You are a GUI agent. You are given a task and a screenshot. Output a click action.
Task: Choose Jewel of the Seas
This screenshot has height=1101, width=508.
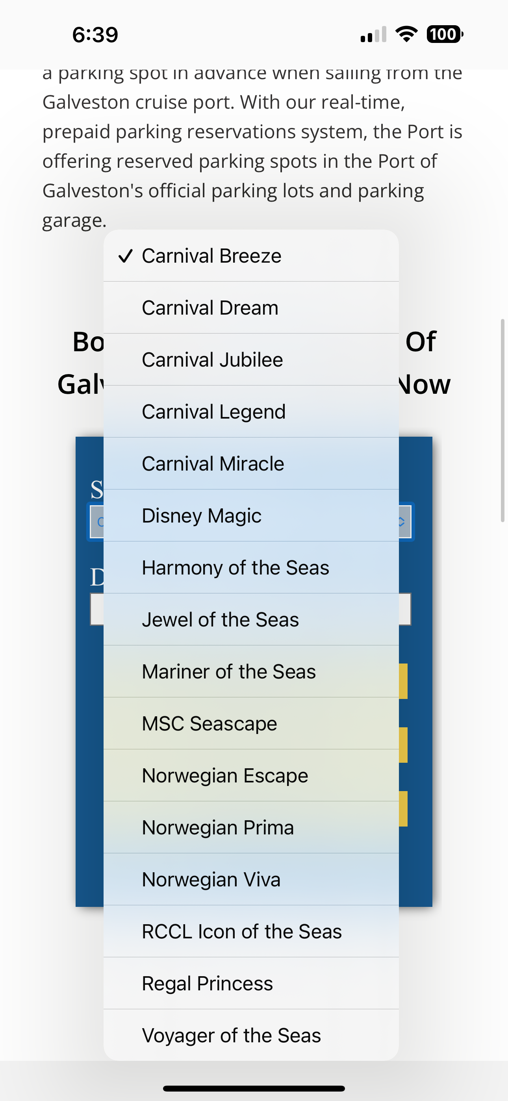[251, 620]
